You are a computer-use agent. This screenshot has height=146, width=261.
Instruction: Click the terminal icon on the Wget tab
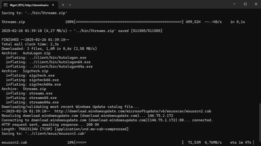click(x=6, y=5)
